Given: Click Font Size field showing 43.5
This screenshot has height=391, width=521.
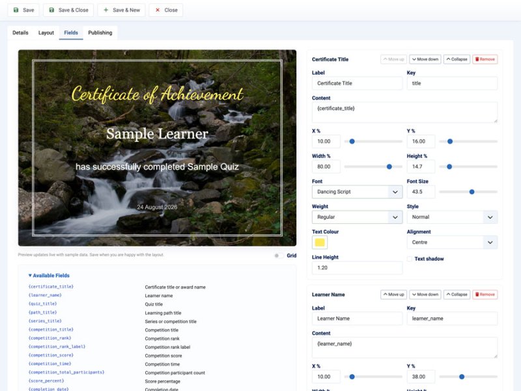Looking at the screenshot, I should [x=421, y=192].
